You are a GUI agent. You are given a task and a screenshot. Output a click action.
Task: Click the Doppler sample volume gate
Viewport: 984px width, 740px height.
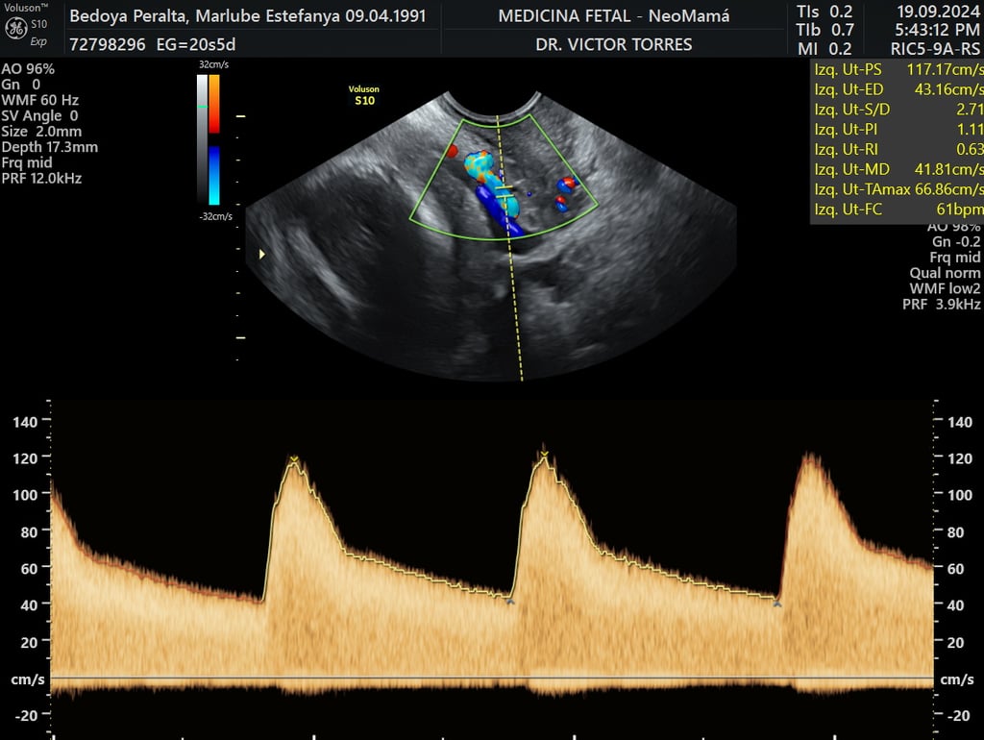tap(504, 192)
